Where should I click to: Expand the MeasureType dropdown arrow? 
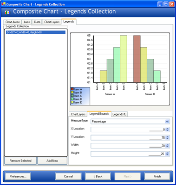pyautogui.click(x=167, y=122)
